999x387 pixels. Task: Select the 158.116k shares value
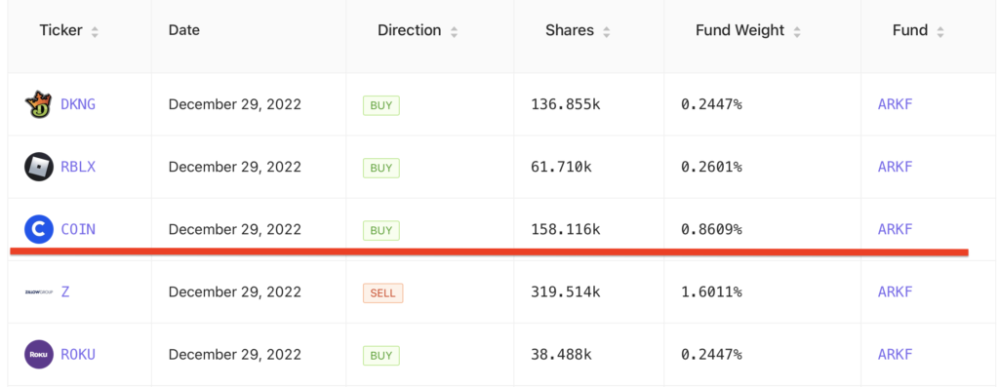[566, 230]
